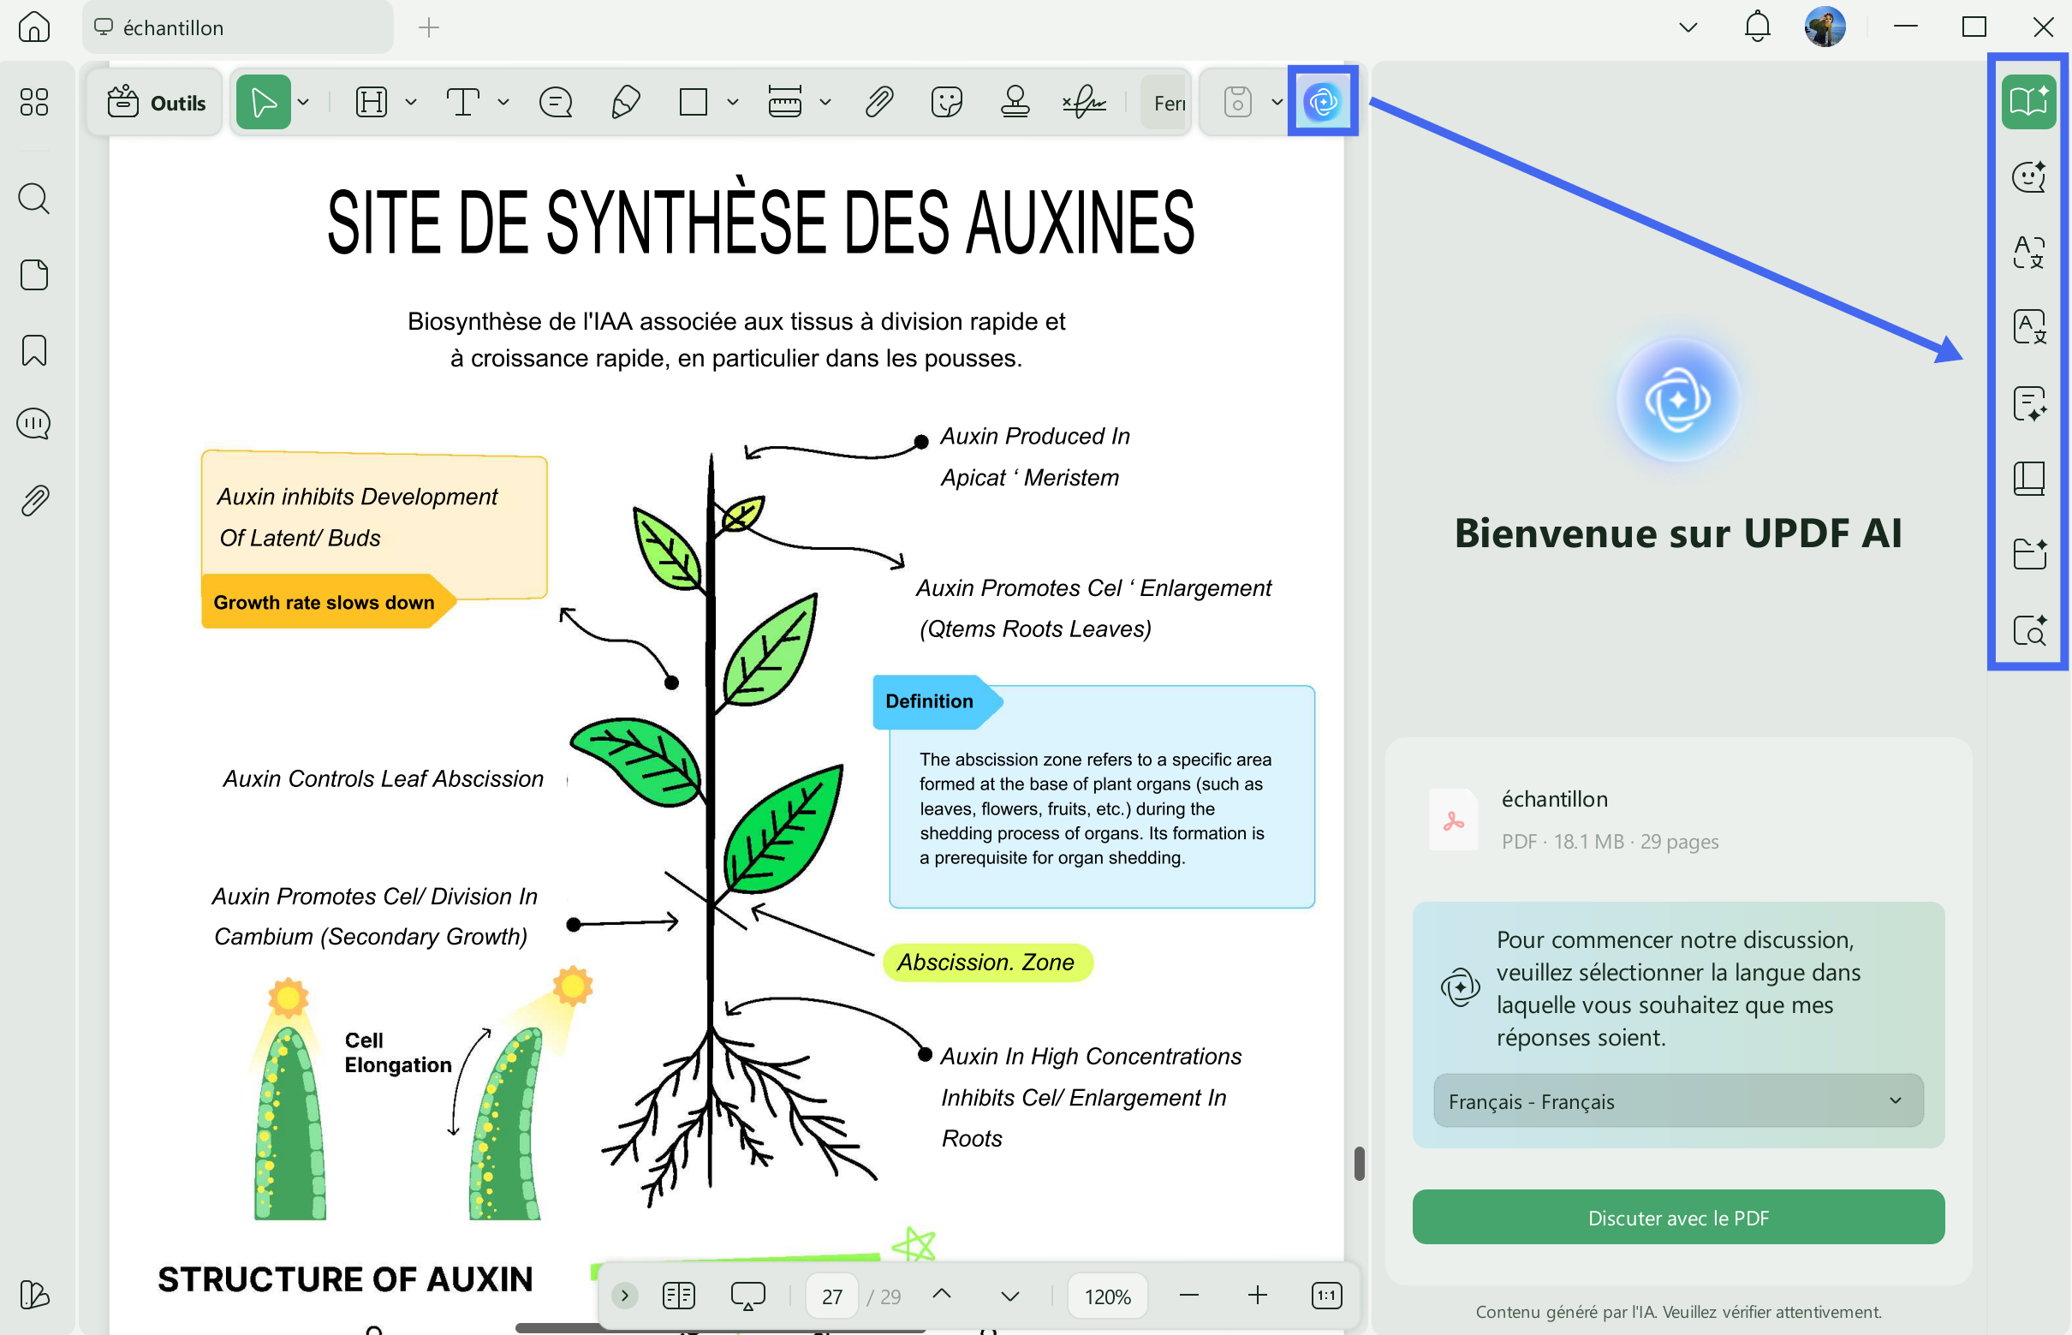Select the rectangle shape tool
This screenshot has height=1335, width=2072.
[694, 102]
